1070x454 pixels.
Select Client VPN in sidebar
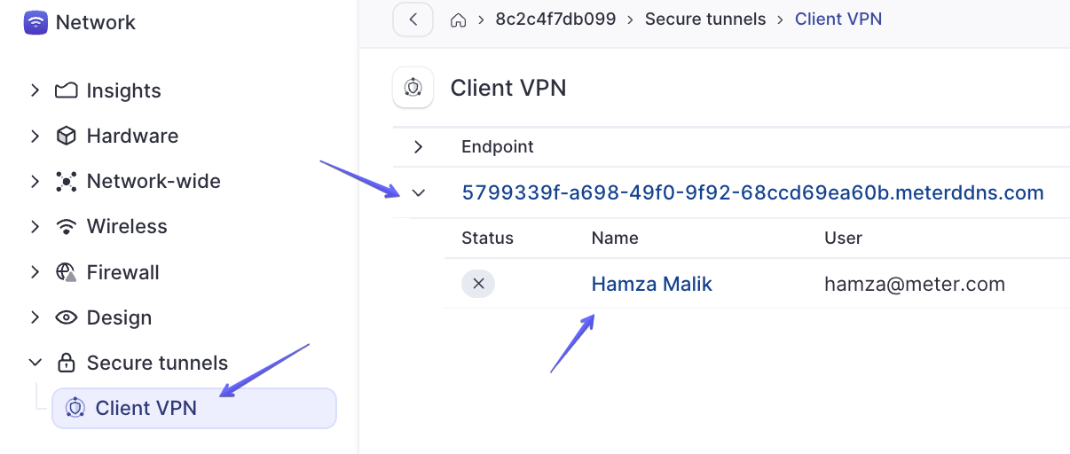click(x=194, y=408)
